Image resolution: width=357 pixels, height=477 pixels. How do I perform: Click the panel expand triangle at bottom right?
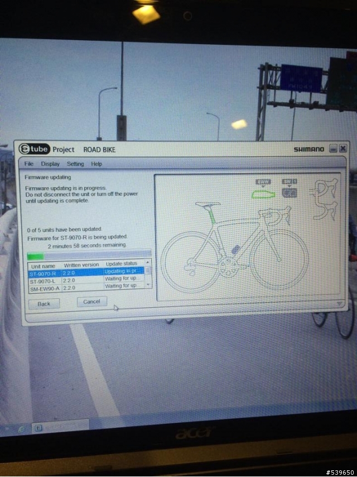(339, 304)
